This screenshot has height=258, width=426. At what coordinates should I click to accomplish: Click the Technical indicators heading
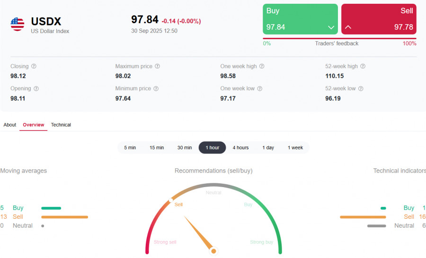tap(399, 171)
